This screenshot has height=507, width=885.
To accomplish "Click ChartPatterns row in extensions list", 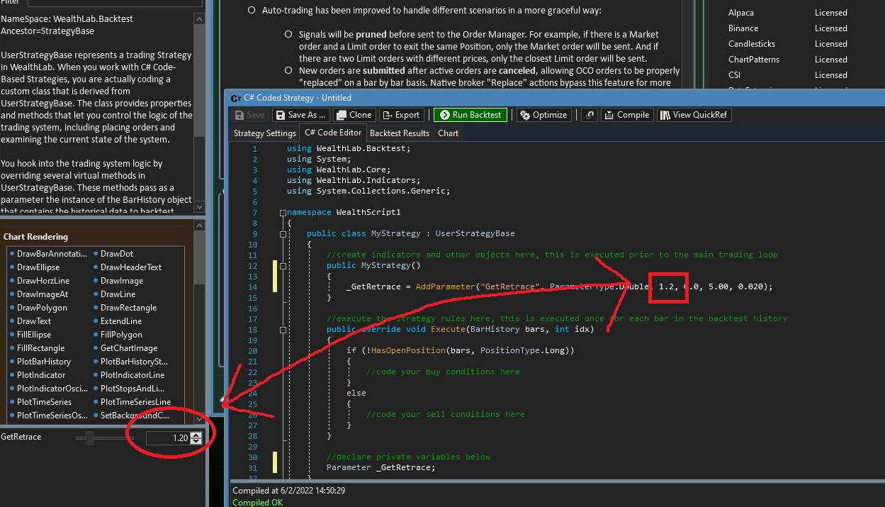I will point(788,60).
